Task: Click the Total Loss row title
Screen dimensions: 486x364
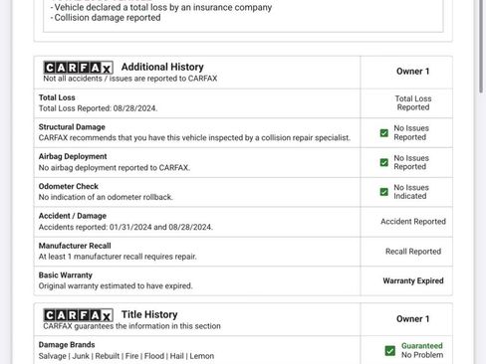Action: click(x=57, y=97)
